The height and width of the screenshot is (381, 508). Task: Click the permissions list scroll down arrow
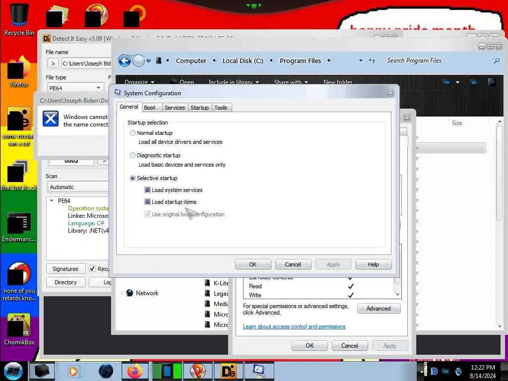tap(397, 295)
